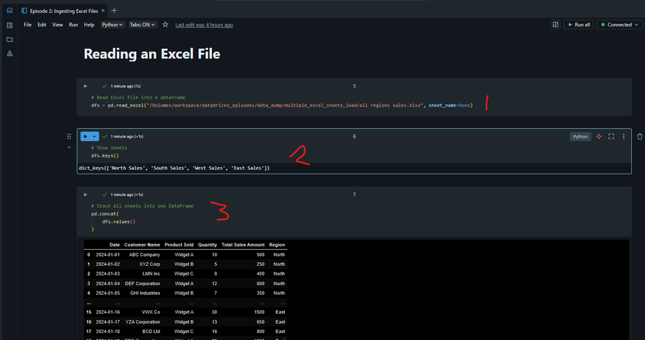Open the side-panel layout icon beside Run all
The width and height of the screenshot is (645, 340).
click(x=555, y=25)
